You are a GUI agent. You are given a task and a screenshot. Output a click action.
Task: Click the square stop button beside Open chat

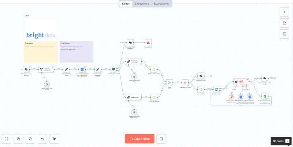(x=161, y=139)
